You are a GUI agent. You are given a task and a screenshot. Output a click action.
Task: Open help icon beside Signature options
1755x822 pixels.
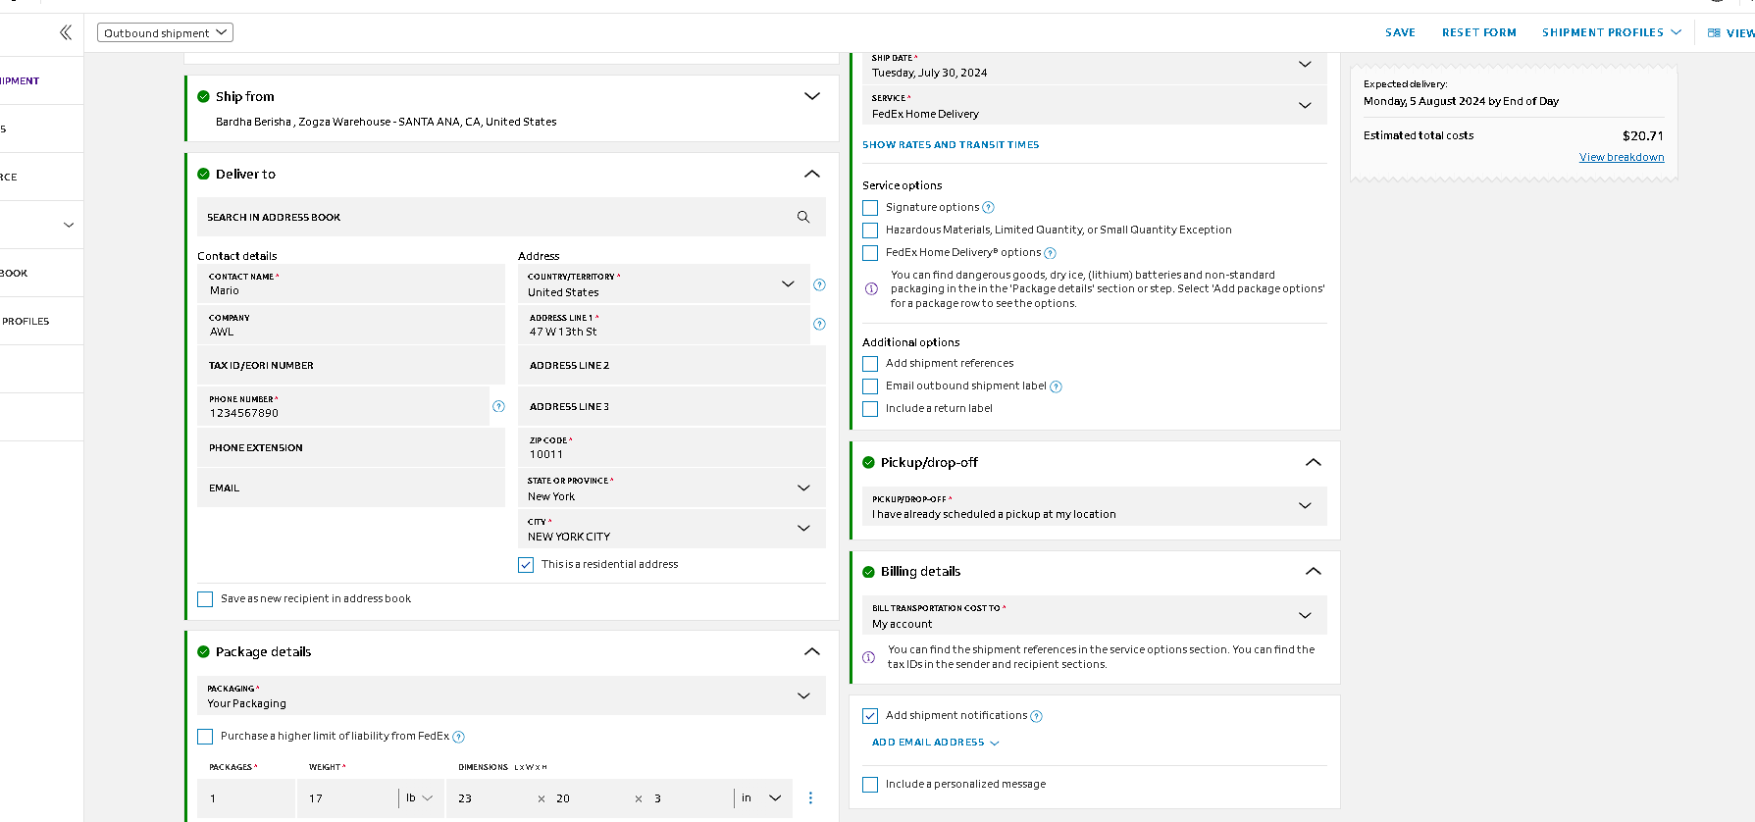click(988, 207)
